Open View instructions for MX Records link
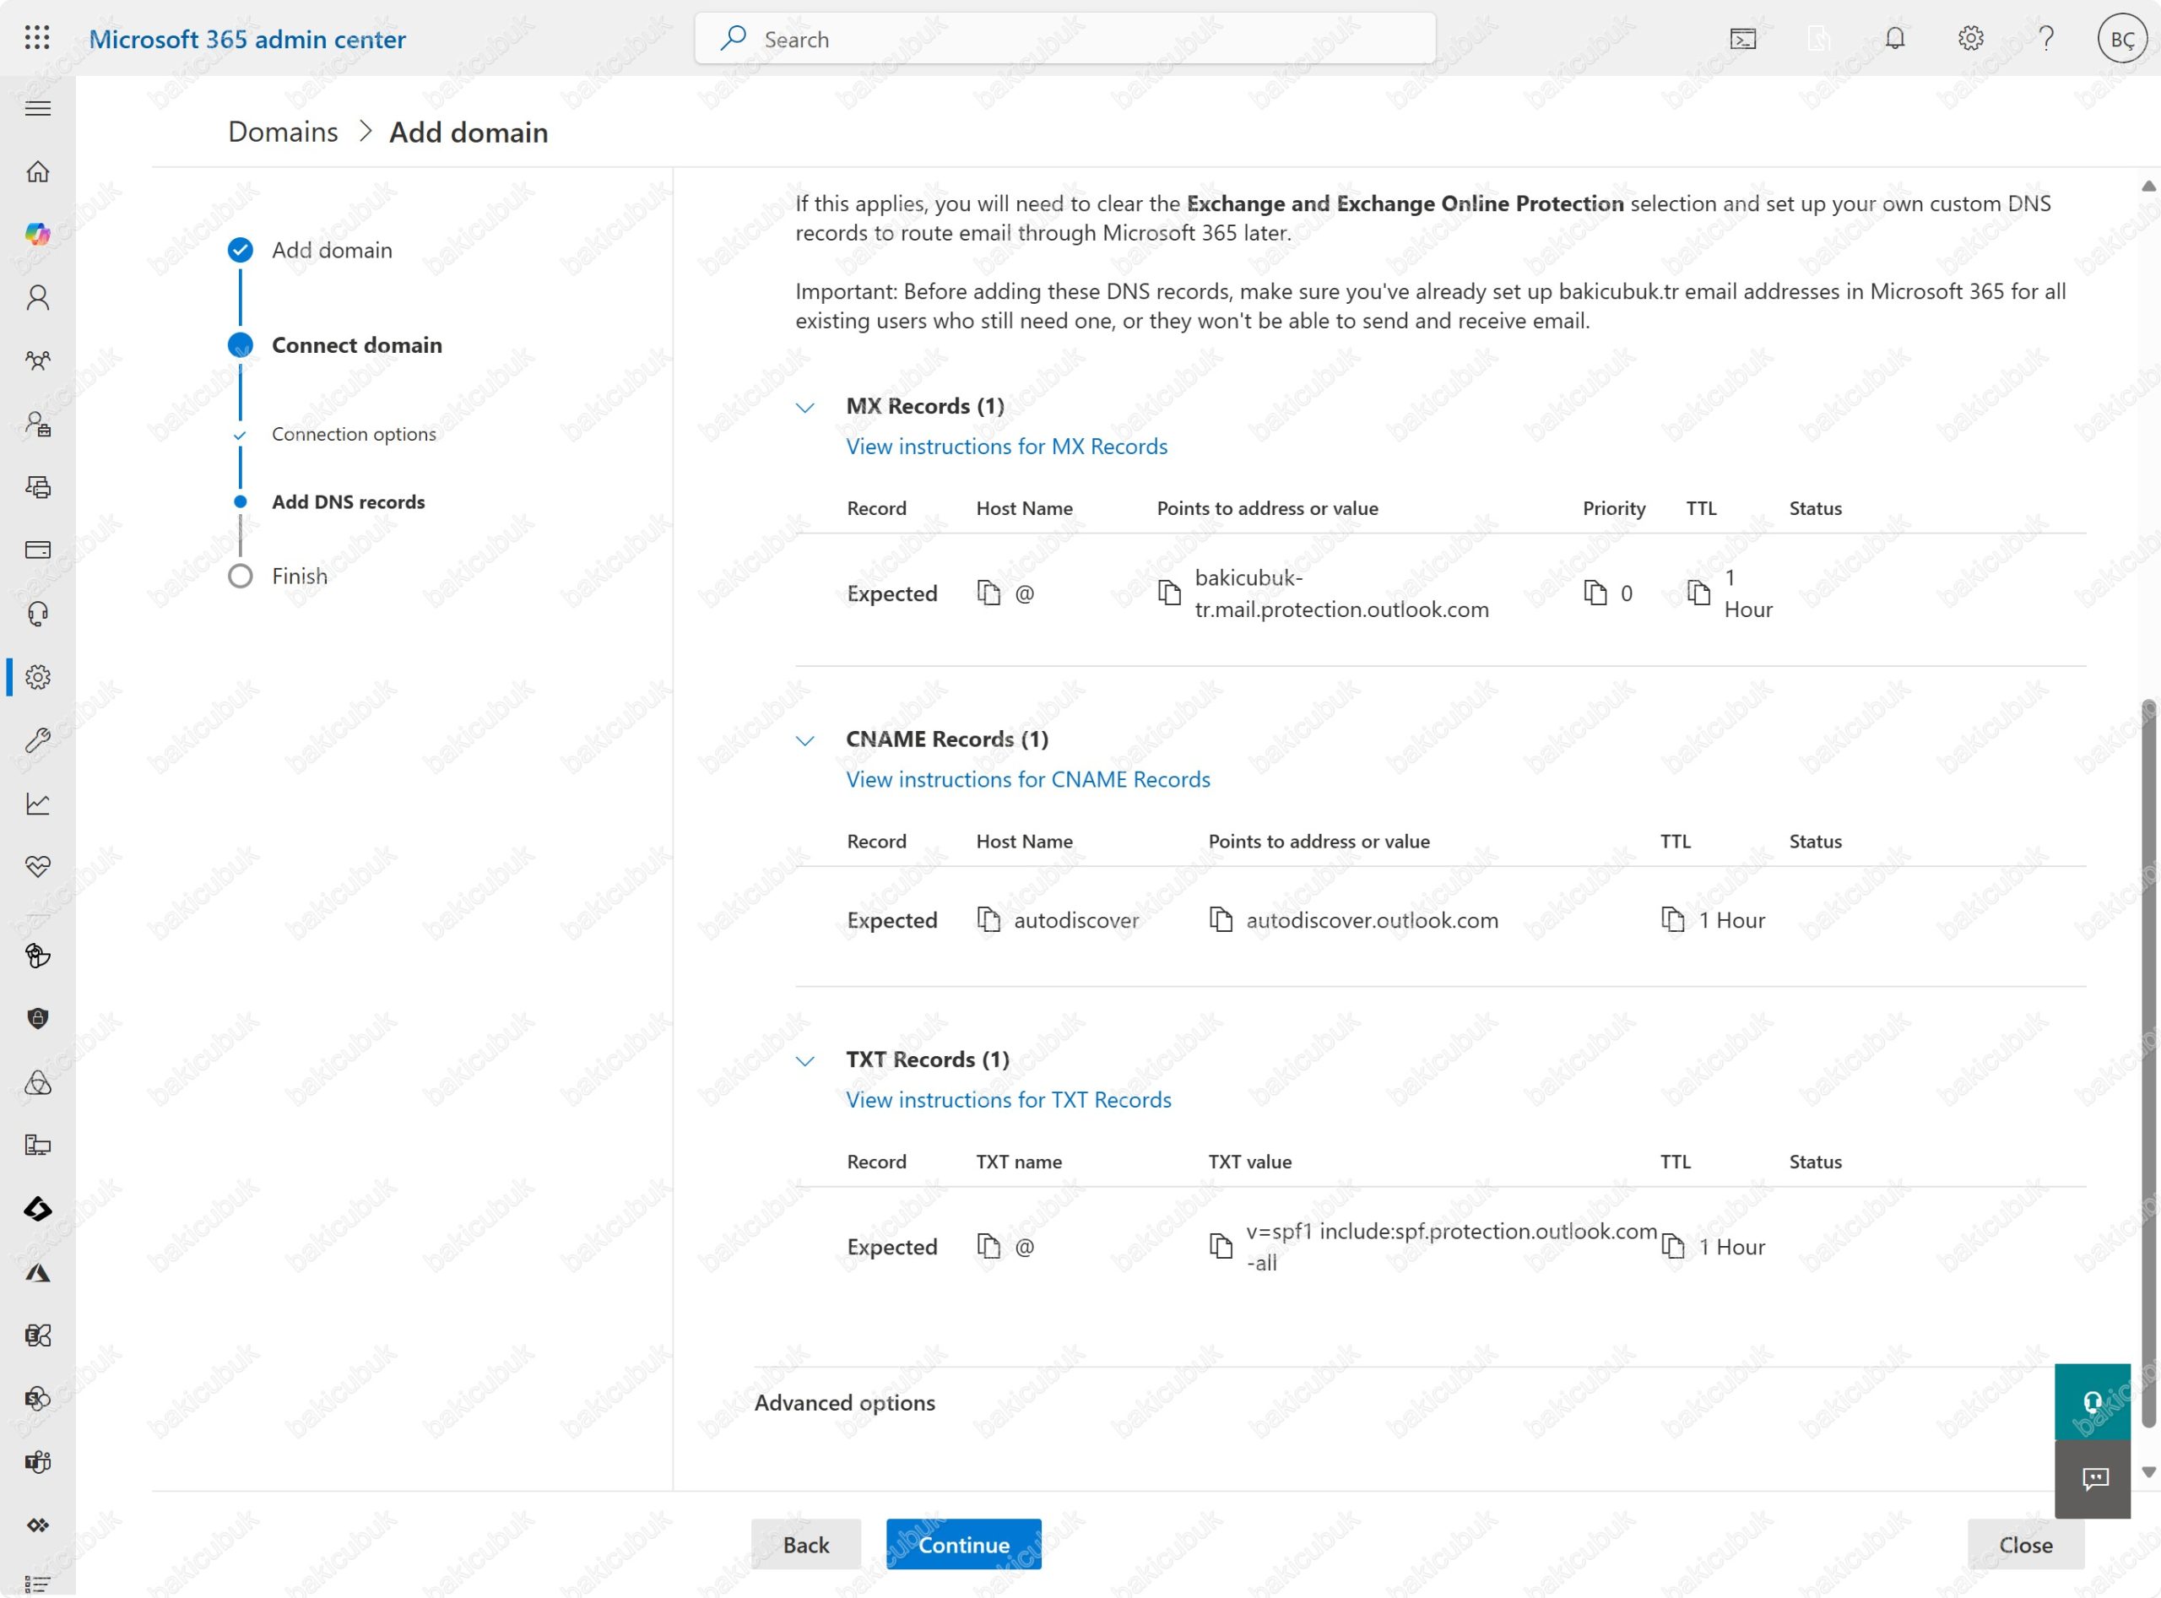 coord(1006,446)
